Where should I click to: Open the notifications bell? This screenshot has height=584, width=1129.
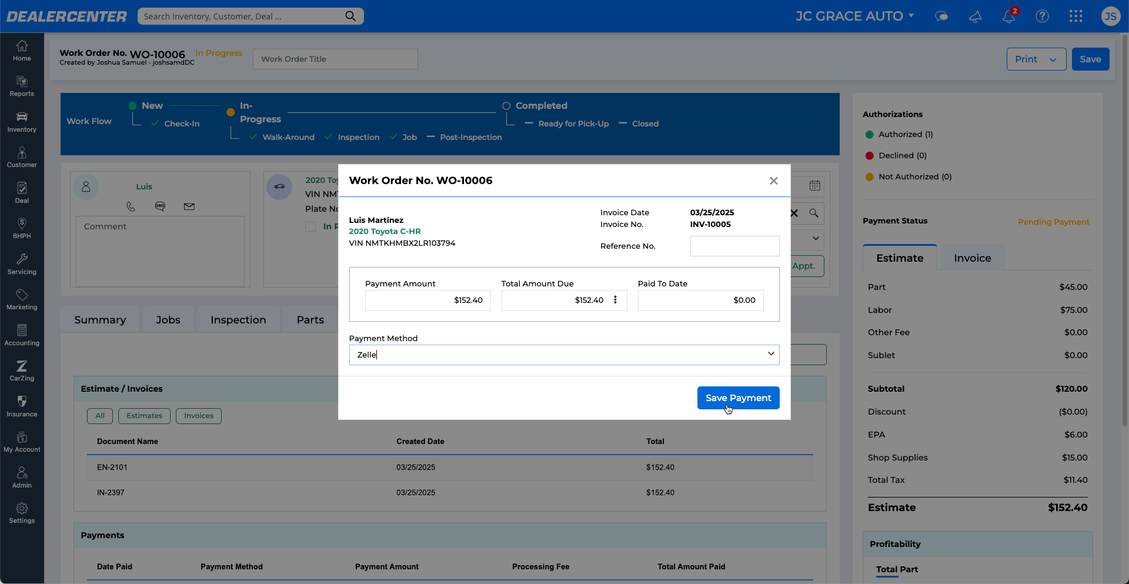pyautogui.click(x=1009, y=16)
